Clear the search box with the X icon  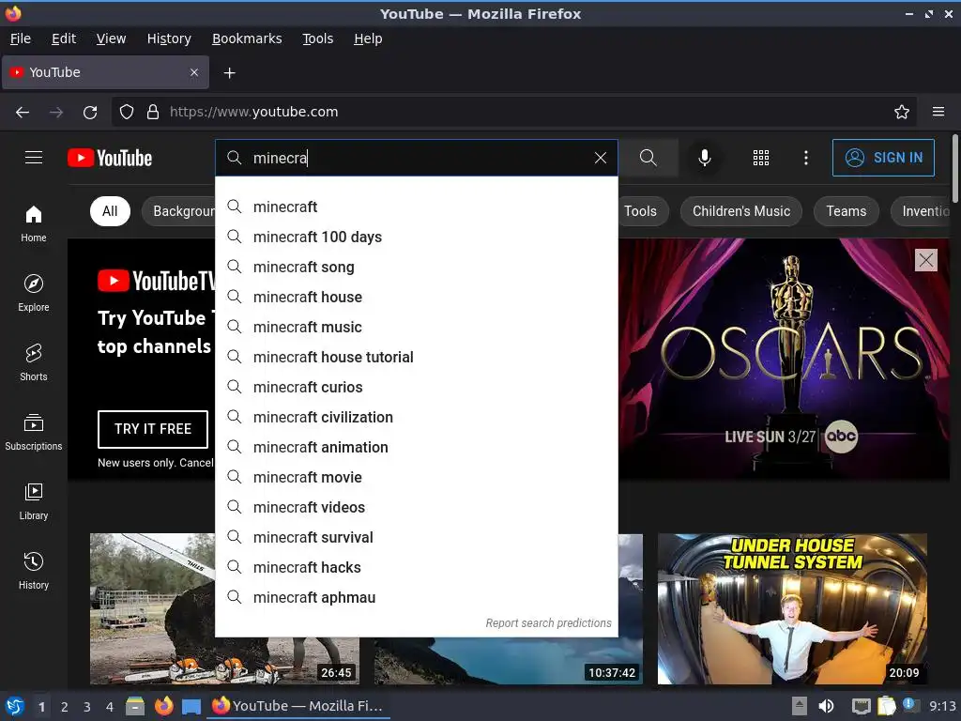601,158
